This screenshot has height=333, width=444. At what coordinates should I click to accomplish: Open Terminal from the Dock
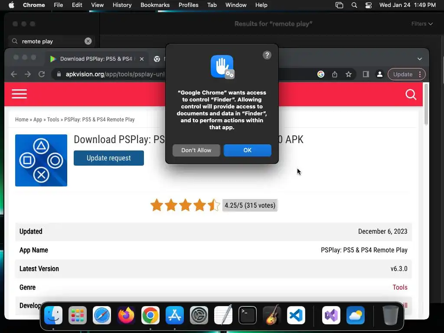248,315
